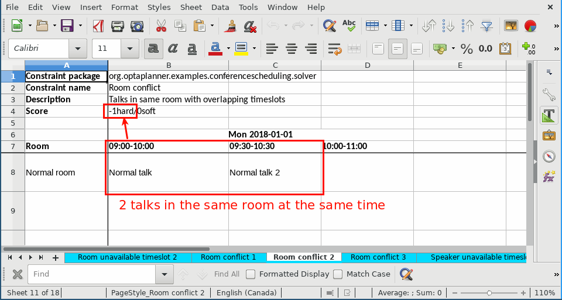Toggle bold formatting
The height and width of the screenshot is (300, 562).
click(x=153, y=49)
